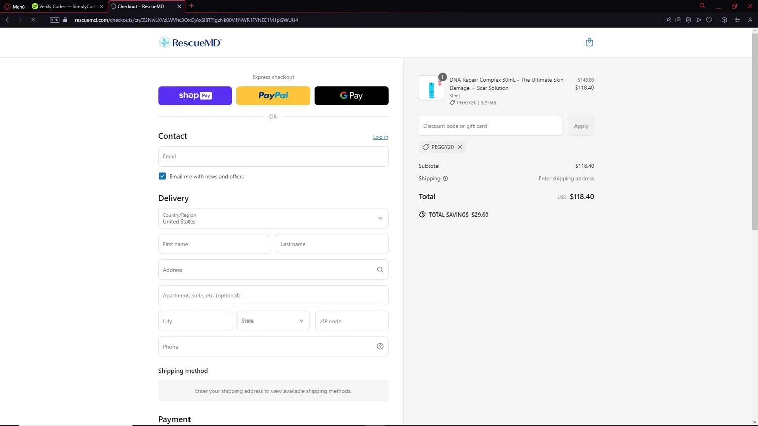The width and height of the screenshot is (758, 426).
Task: Click into the Email field
Action: [273, 156]
